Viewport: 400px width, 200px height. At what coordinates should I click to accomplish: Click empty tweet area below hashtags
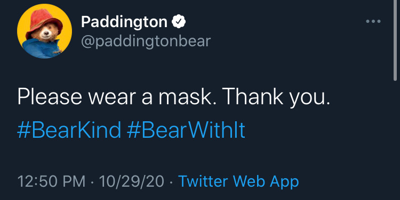coord(200,155)
